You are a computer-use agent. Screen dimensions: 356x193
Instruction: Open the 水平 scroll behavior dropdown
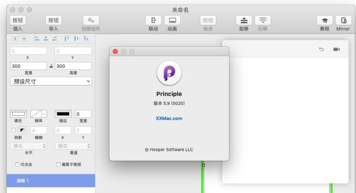click(29, 146)
